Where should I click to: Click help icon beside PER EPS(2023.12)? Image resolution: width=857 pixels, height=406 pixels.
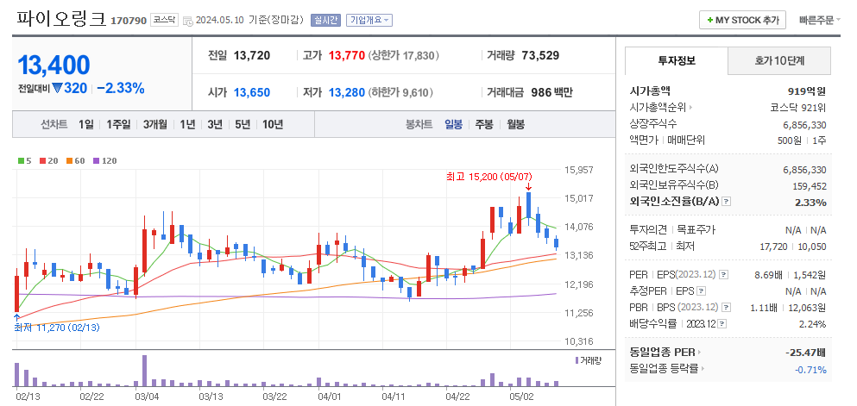[x=723, y=274]
